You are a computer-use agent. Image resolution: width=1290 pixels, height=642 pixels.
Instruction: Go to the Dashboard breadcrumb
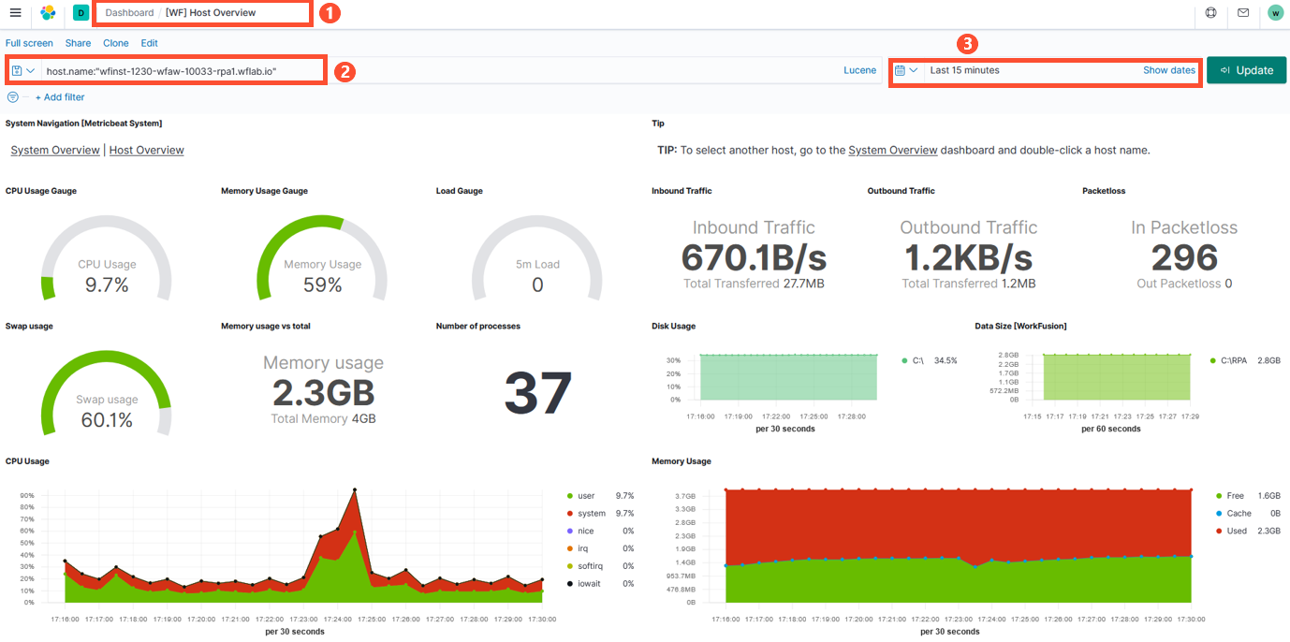click(x=129, y=13)
